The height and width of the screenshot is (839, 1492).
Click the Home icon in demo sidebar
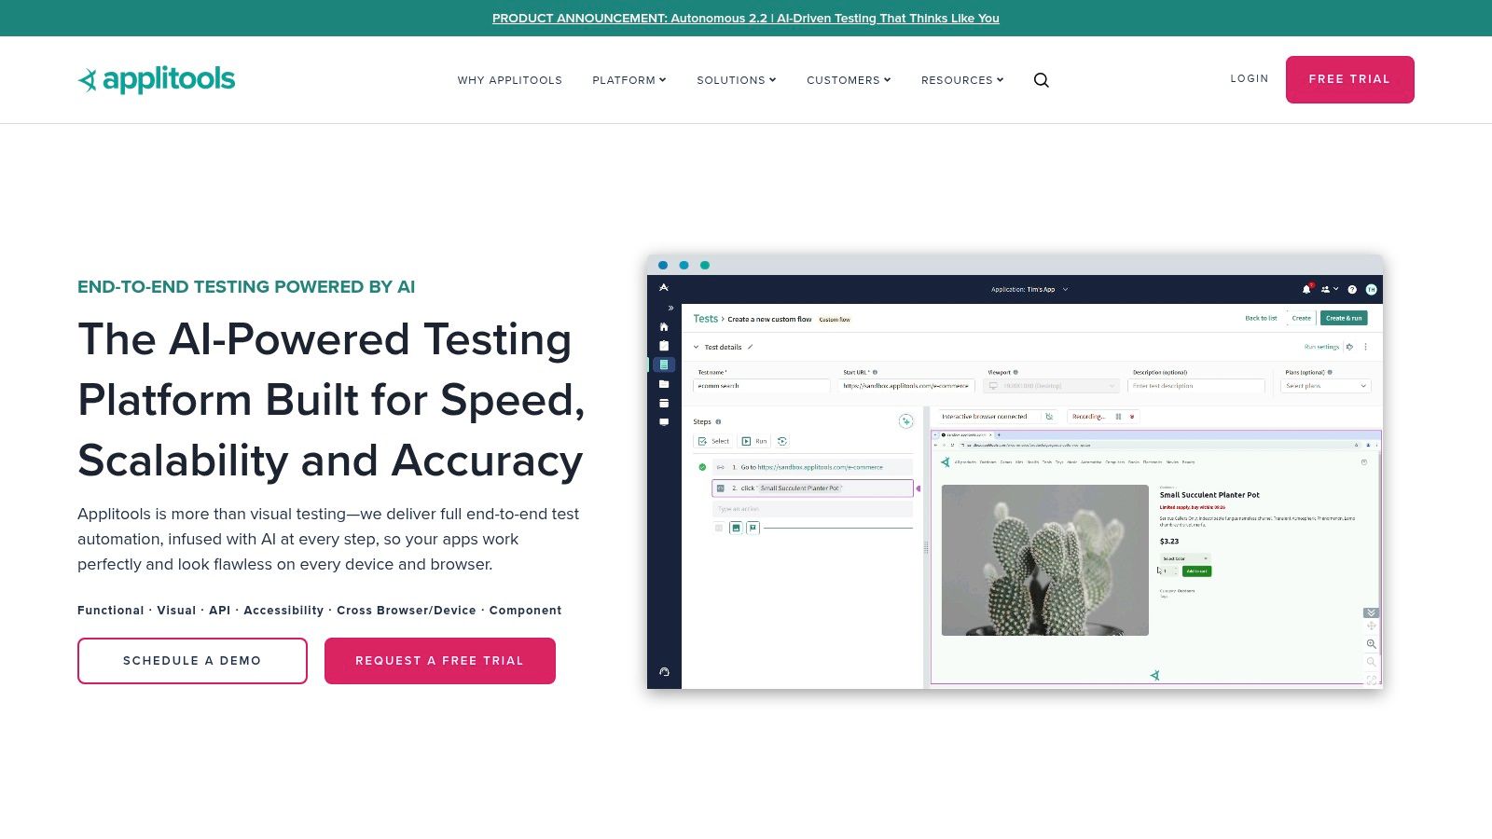coord(664,326)
